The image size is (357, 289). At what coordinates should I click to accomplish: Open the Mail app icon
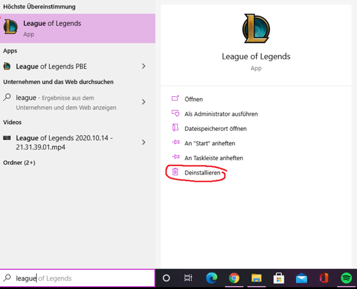coord(301,278)
